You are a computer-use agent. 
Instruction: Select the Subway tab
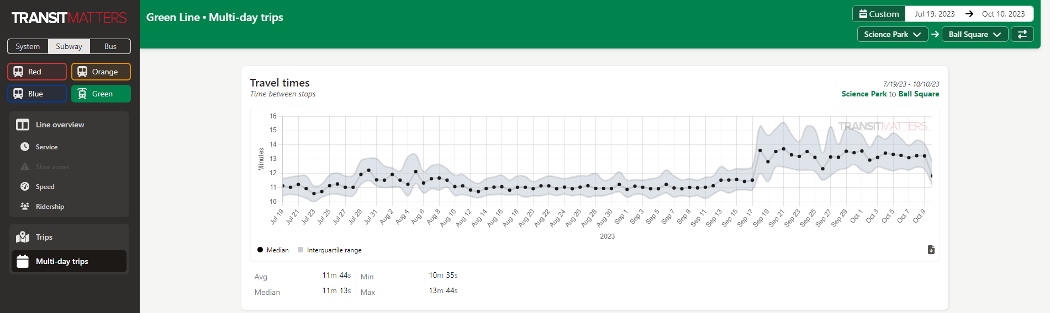click(69, 46)
